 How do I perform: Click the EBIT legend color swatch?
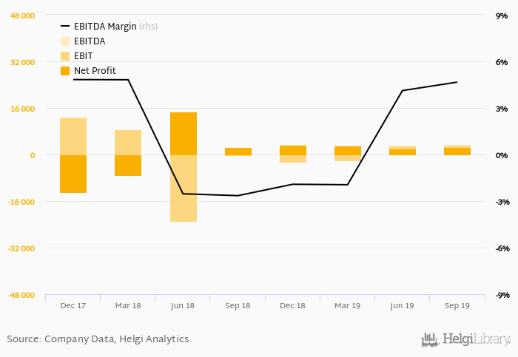coord(65,56)
